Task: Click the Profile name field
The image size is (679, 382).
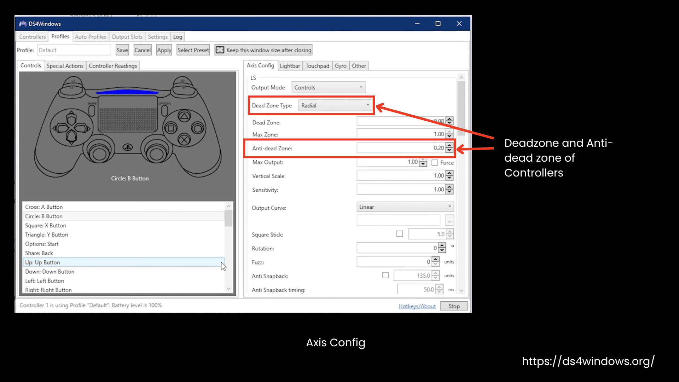Action: click(x=74, y=50)
